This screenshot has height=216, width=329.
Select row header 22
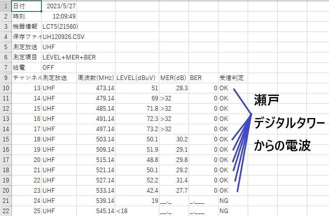click(x=6, y=211)
